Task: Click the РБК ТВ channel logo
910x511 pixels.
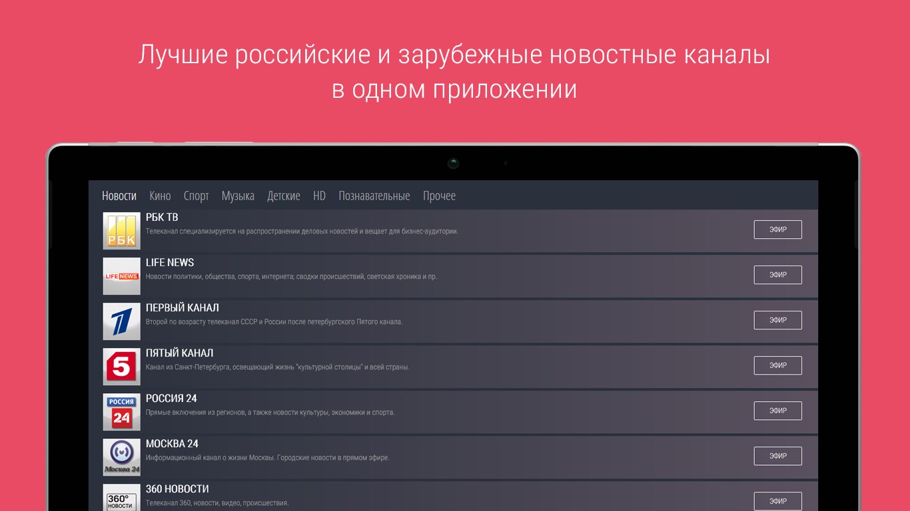Action: pyautogui.click(x=121, y=230)
